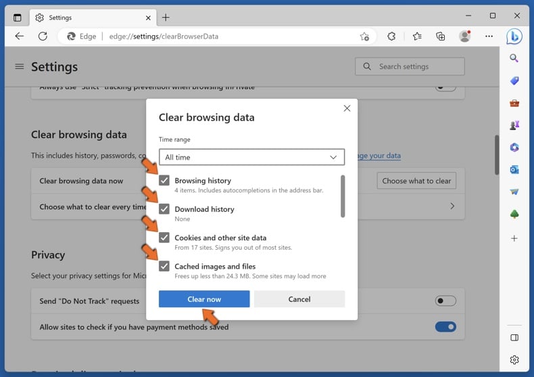Uncheck Download history checkbox

click(x=164, y=209)
